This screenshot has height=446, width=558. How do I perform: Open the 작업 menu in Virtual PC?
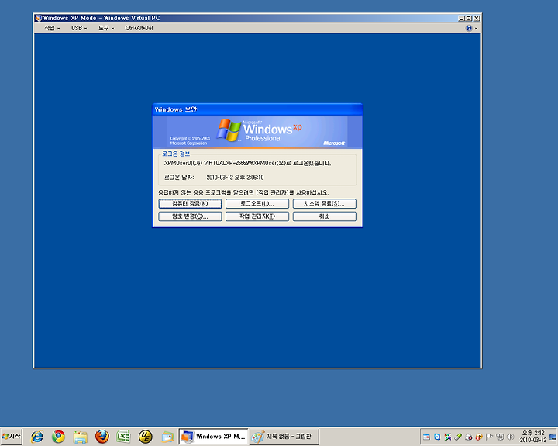52,28
